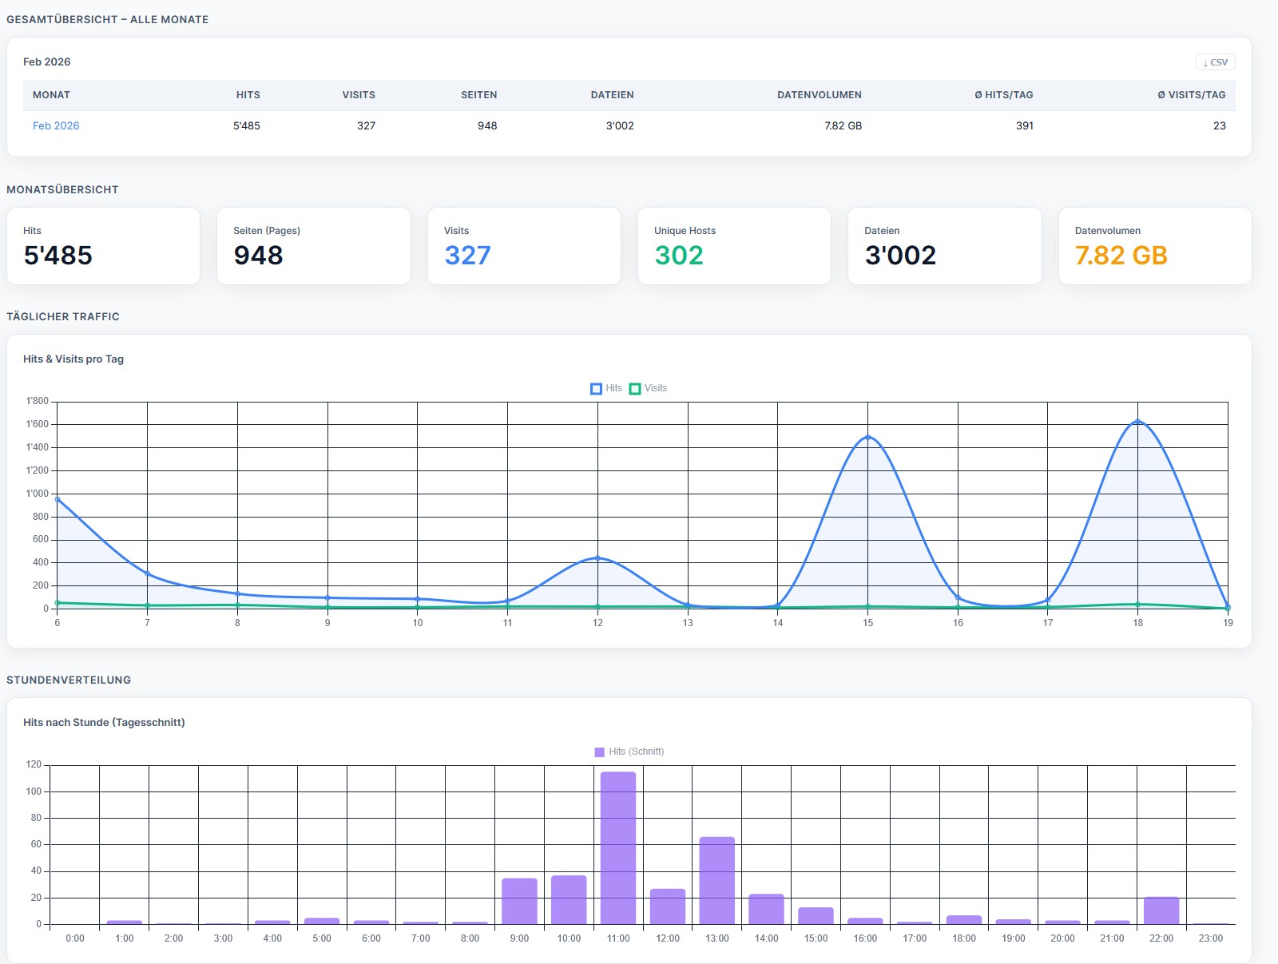
Task: Open the Feb 2026 monthly detail link
Action: point(55,125)
